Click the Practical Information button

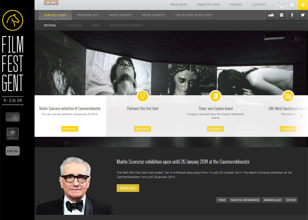pyautogui.click(x=245, y=200)
